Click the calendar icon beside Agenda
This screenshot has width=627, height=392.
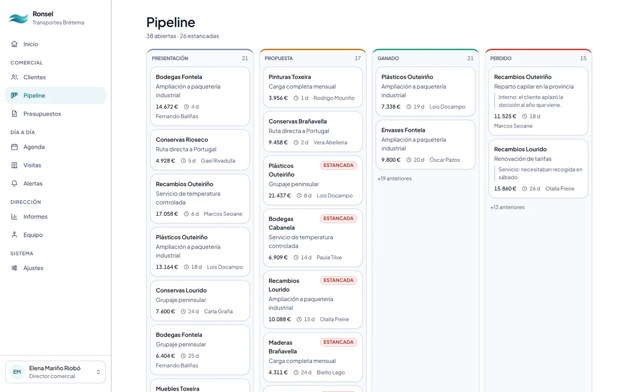coord(15,147)
